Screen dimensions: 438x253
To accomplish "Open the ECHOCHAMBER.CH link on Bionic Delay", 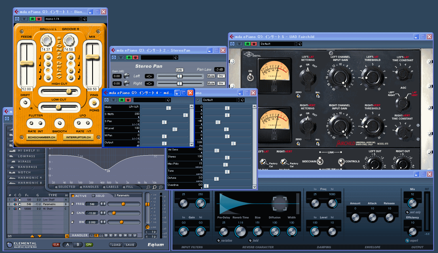I will click(42, 137).
